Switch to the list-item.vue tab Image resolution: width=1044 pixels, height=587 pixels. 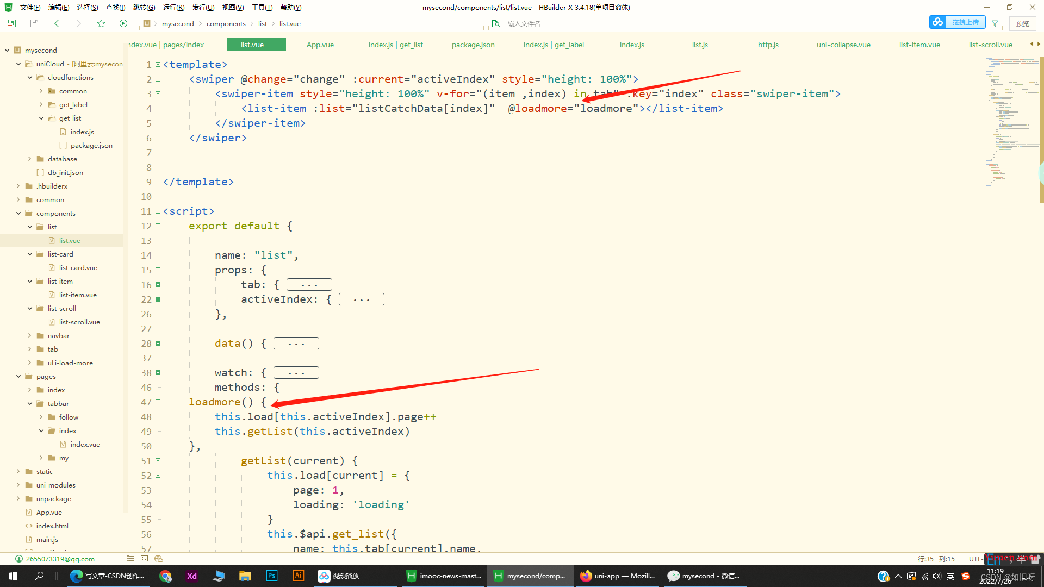click(919, 45)
